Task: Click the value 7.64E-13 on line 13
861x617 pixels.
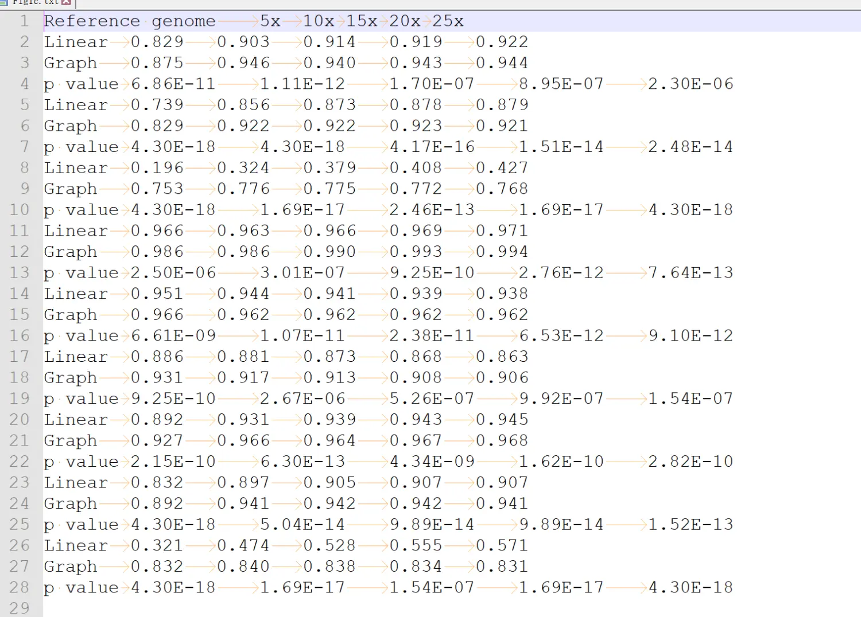Action: [x=691, y=273]
